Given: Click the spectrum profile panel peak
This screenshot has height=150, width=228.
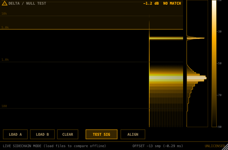Looking at the screenshot, I should [x=197, y=78].
